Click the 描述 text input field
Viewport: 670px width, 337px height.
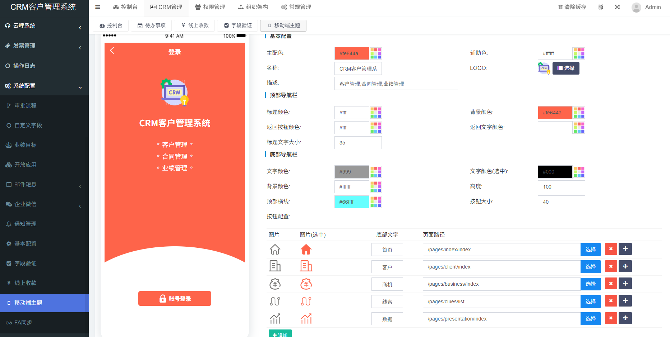coord(396,84)
